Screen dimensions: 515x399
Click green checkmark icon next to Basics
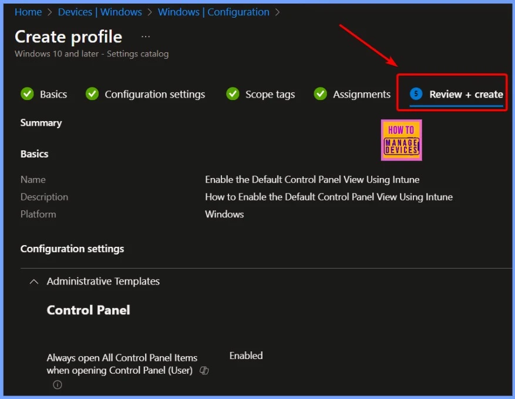click(27, 93)
